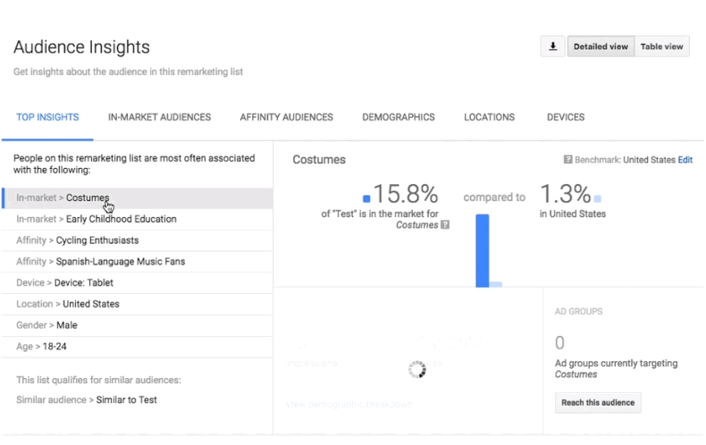Click the Costumes panel heading
The image size is (706, 445).
tap(319, 160)
